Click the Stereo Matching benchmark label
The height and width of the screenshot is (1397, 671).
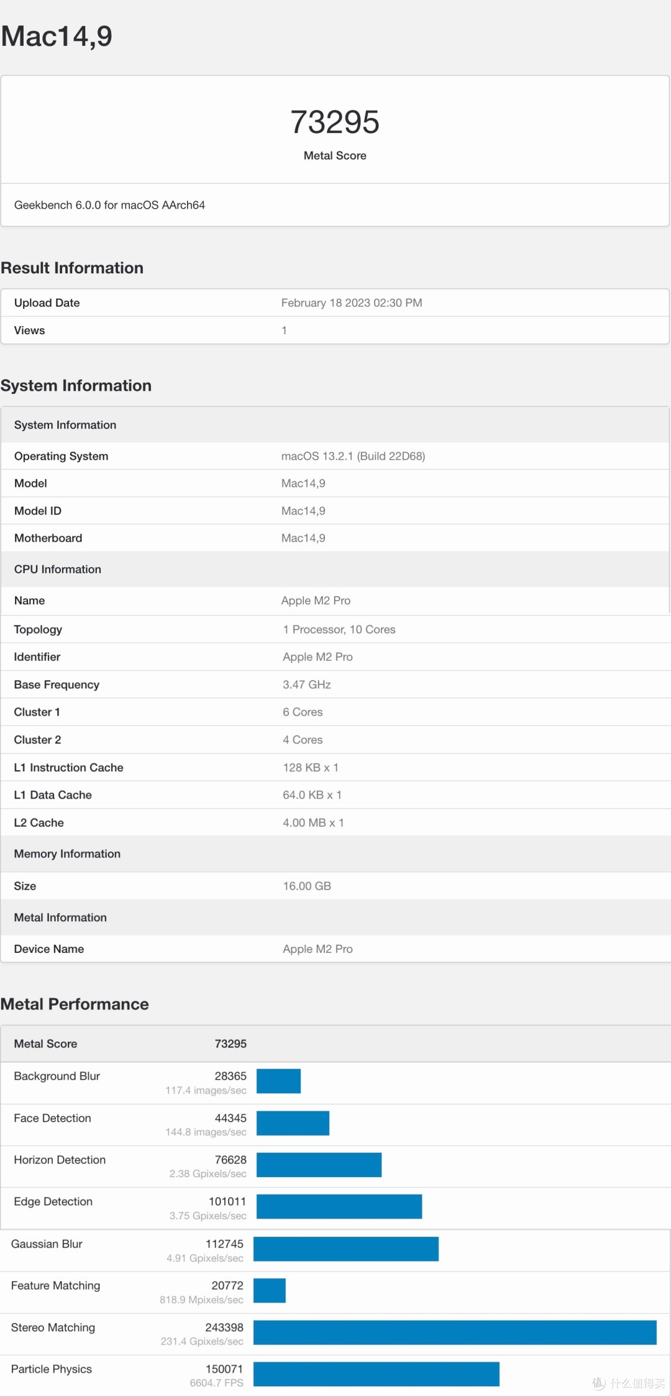pos(53,1327)
